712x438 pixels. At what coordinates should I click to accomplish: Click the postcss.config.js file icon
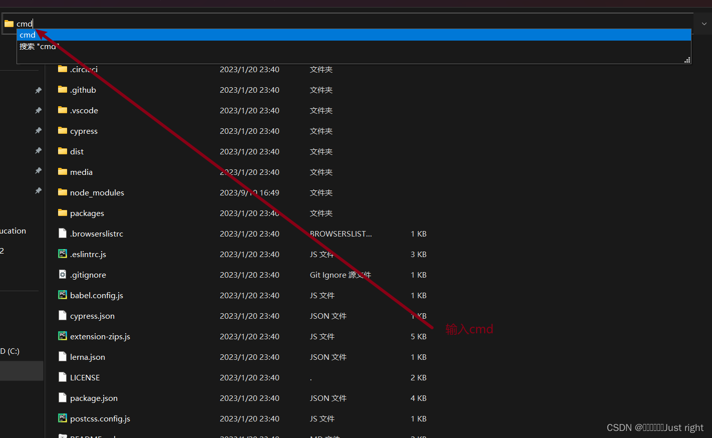63,418
